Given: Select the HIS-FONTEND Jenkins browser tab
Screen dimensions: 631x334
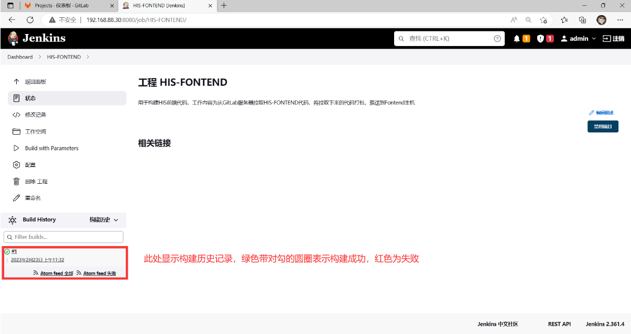Looking at the screenshot, I should [x=167, y=5].
